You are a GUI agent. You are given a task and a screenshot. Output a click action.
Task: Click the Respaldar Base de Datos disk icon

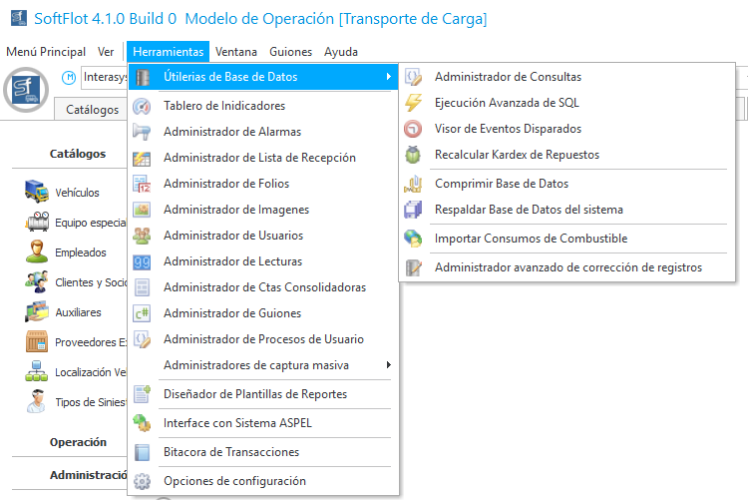(x=414, y=210)
